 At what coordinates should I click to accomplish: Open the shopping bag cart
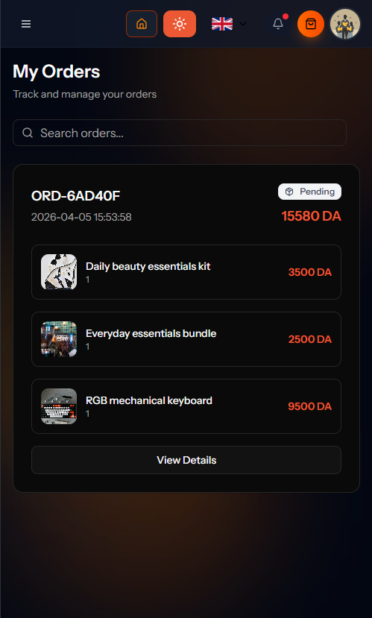311,24
